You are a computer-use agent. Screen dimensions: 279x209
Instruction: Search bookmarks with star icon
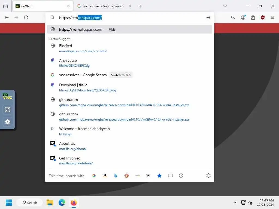tap(159, 176)
